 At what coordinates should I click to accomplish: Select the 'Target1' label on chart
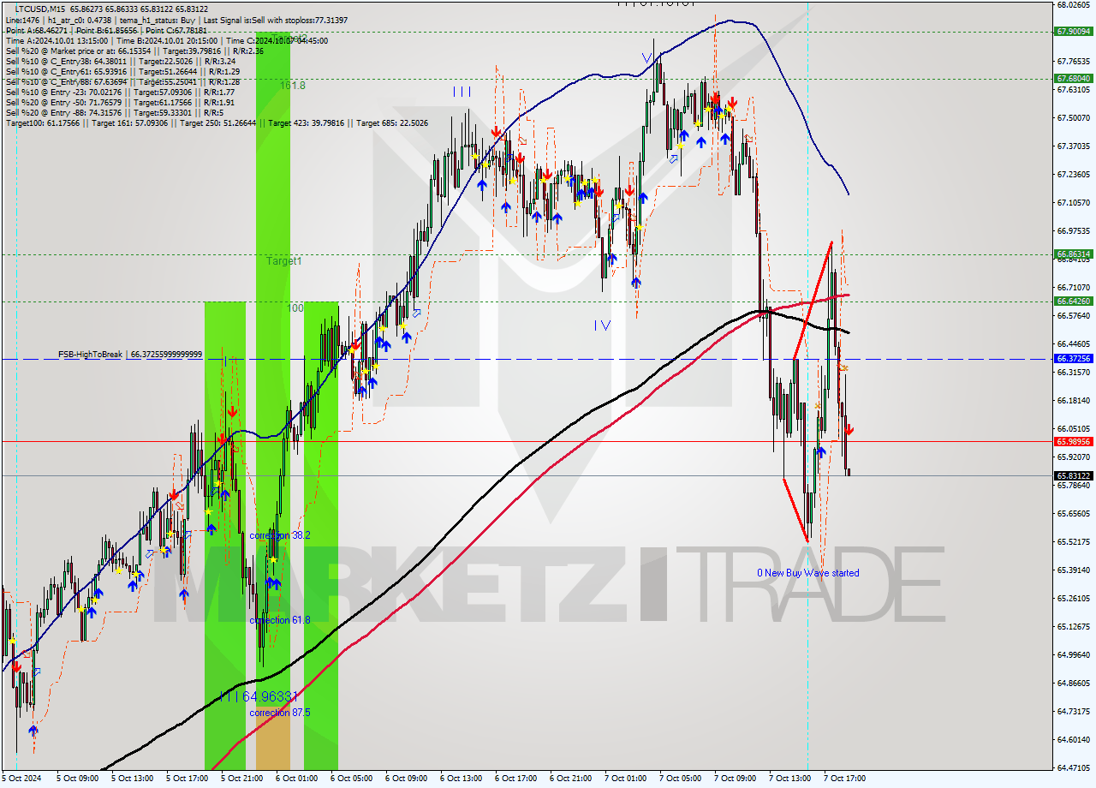click(x=283, y=260)
